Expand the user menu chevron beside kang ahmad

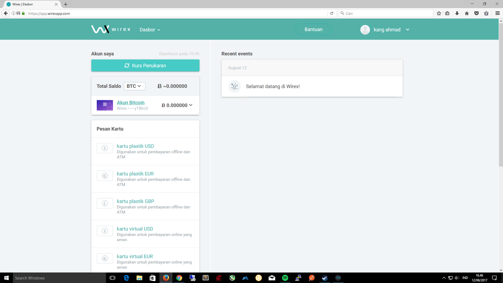(408, 30)
